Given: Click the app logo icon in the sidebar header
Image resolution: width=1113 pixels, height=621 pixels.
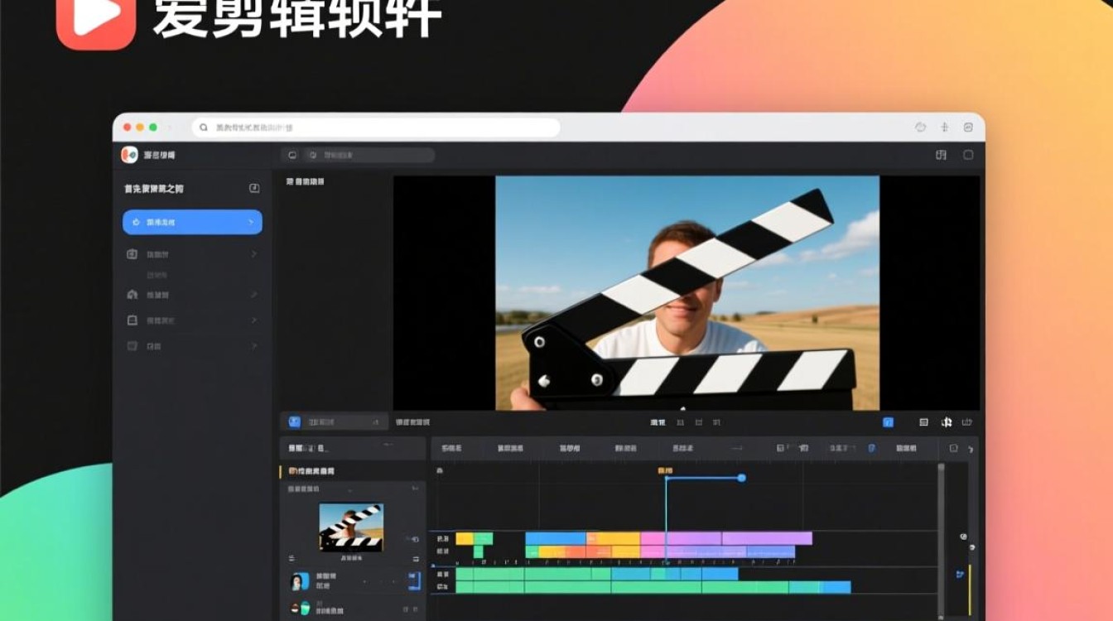Looking at the screenshot, I should coord(129,155).
